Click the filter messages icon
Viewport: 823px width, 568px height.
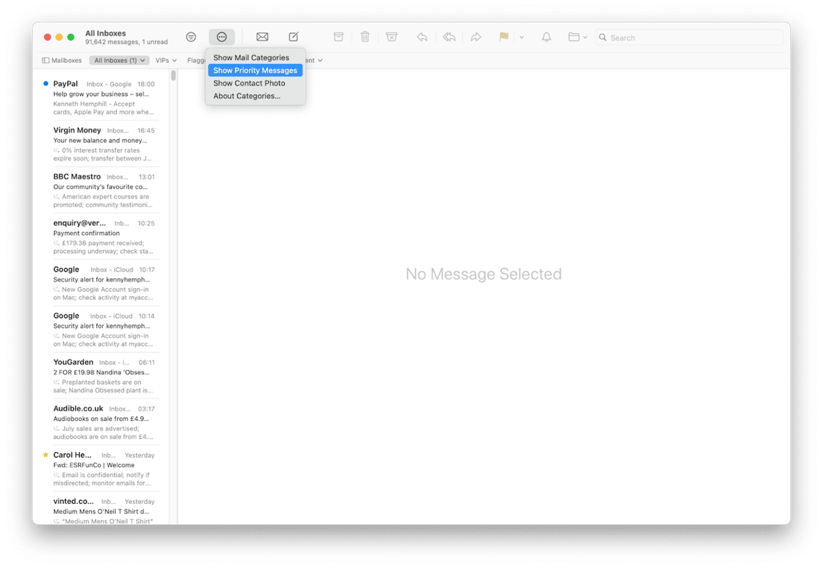[191, 37]
